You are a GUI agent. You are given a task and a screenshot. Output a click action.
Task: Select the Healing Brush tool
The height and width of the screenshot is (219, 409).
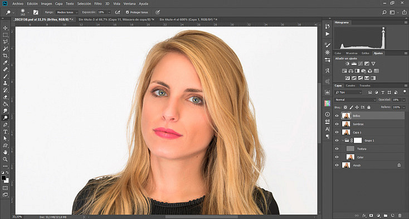(x=5, y=69)
